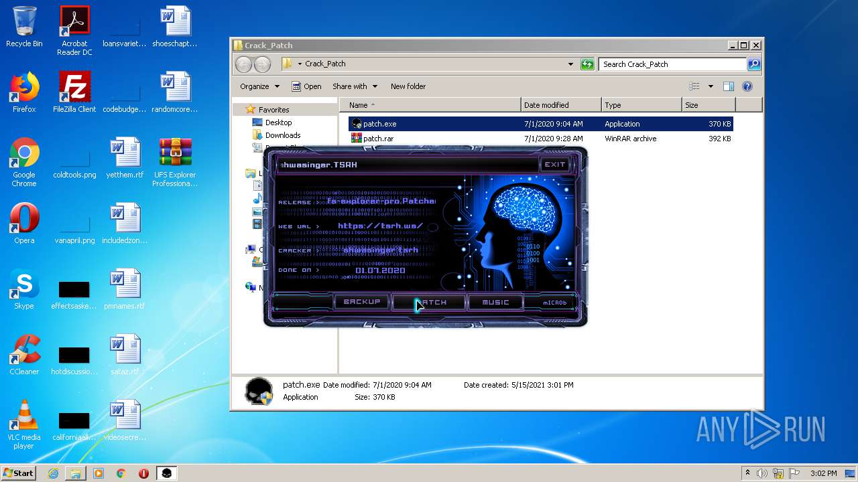
Task: Select the yetthem.rtf desktop file
Action: (125, 158)
